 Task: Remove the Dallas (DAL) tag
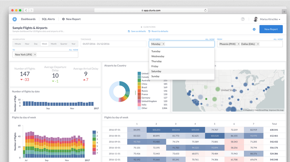tap(258, 44)
